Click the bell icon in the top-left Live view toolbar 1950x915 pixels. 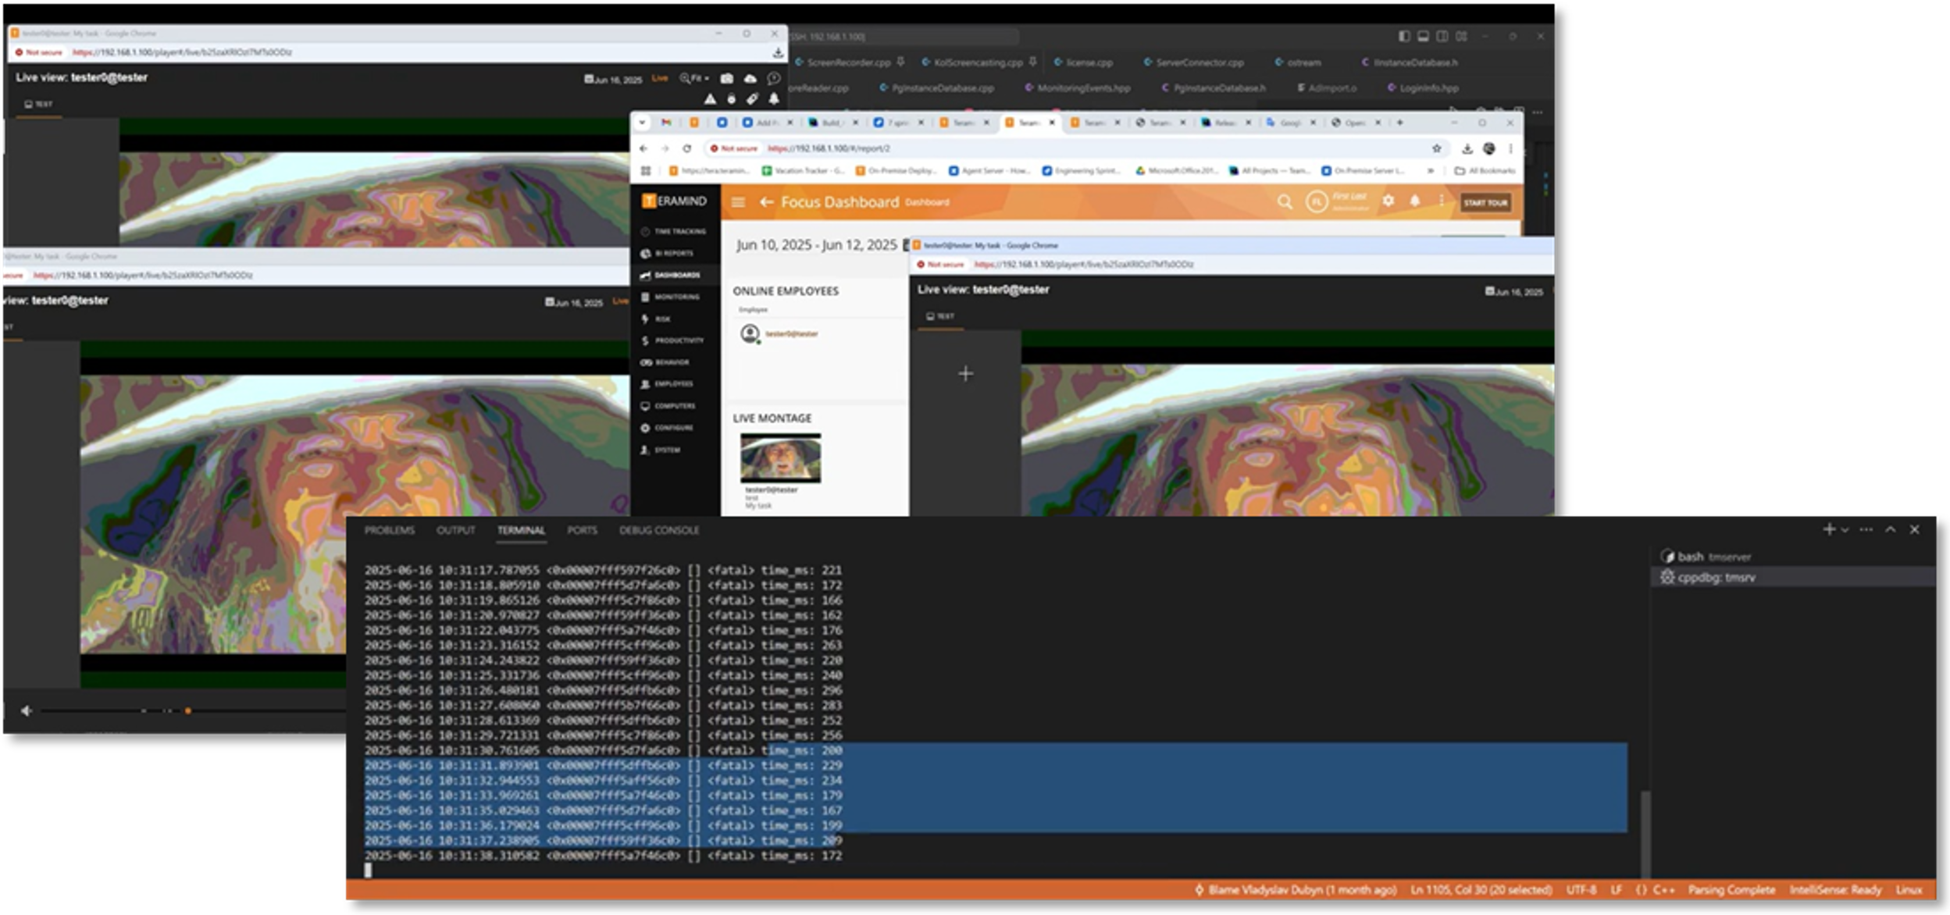(773, 99)
